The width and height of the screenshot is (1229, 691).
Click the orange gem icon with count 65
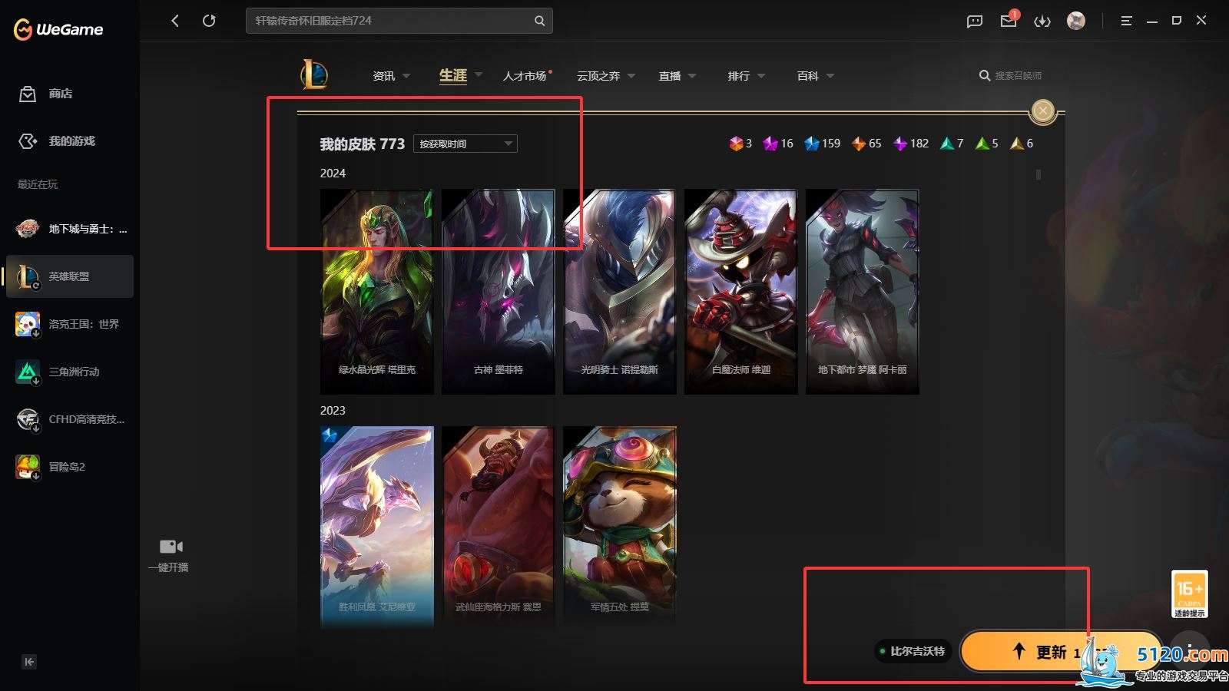858,144
